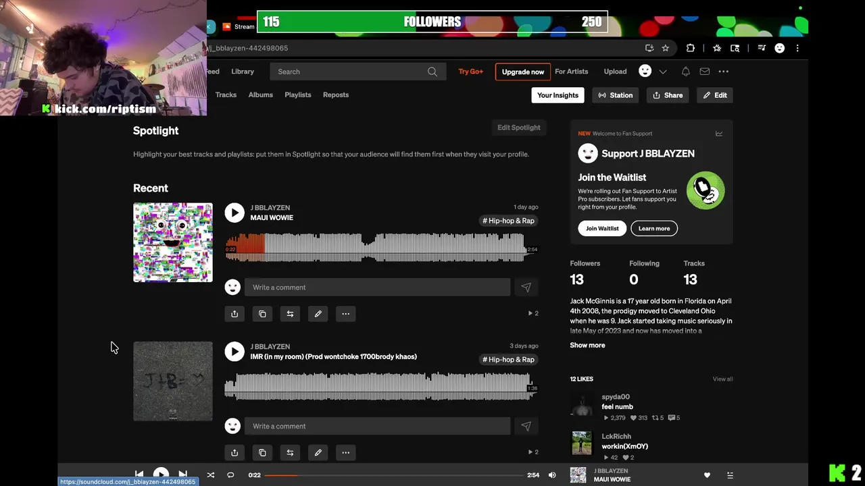The width and height of the screenshot is (865, 486).
Task: Open the Tracks tab
Action: pyautogui.click(x=226, y=95)
